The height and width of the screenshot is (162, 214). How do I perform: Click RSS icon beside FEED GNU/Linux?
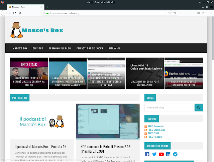coord(146,130)
